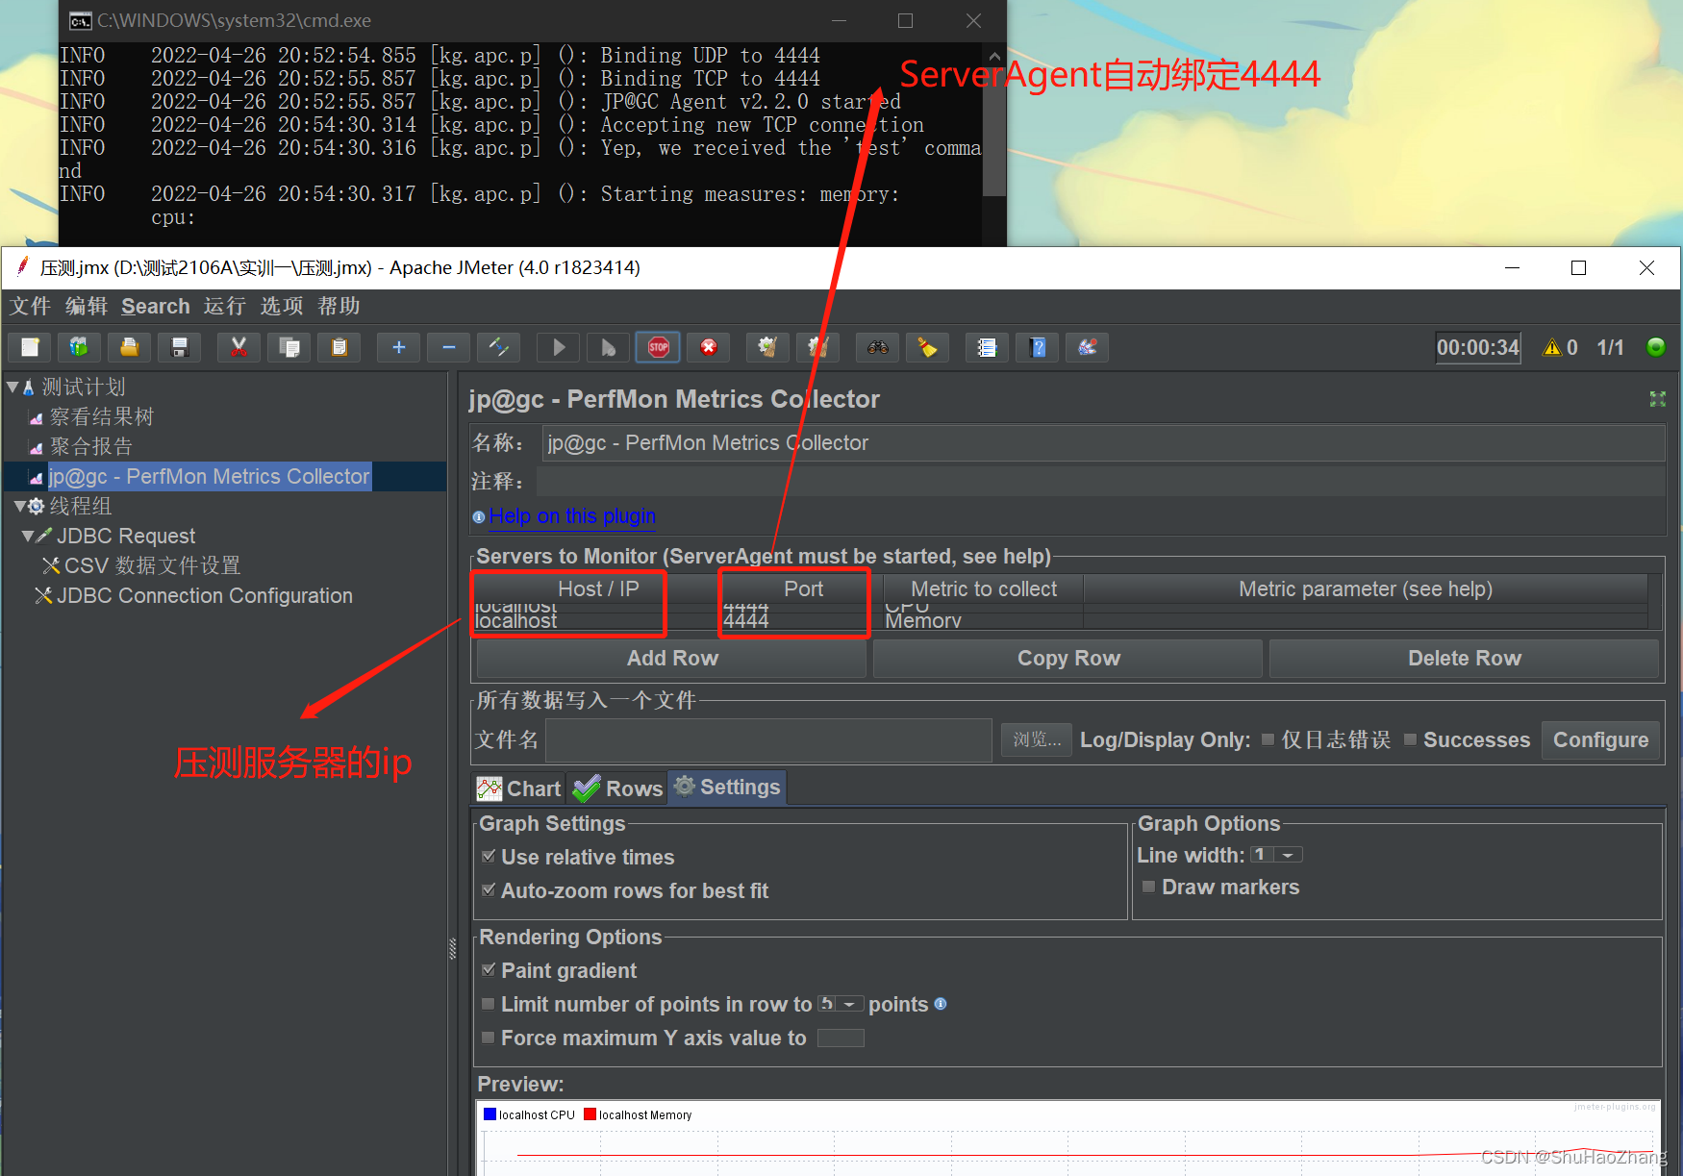This screenshot has width=1683, height=1176.
Task: Click the warning triangle error counter
Action: (1551, 348)
